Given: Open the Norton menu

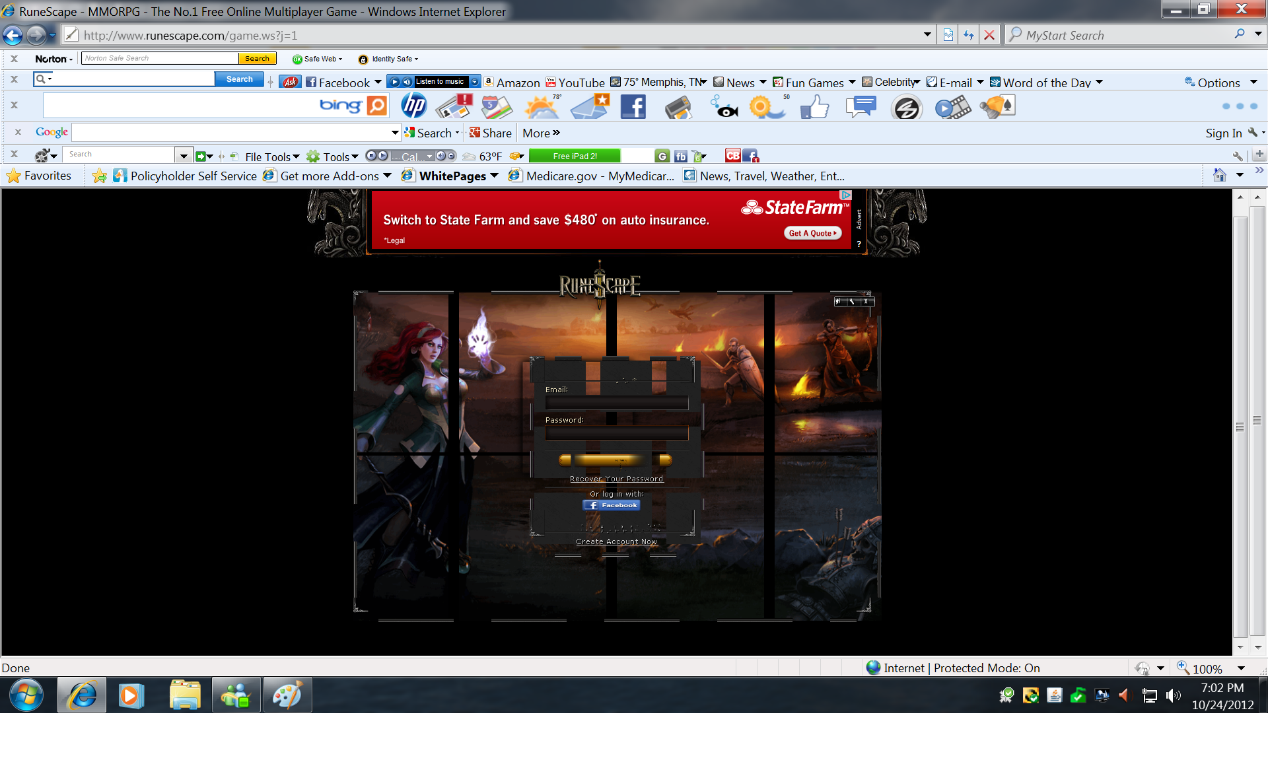Looking at the screenshot, I should [53, 59].
